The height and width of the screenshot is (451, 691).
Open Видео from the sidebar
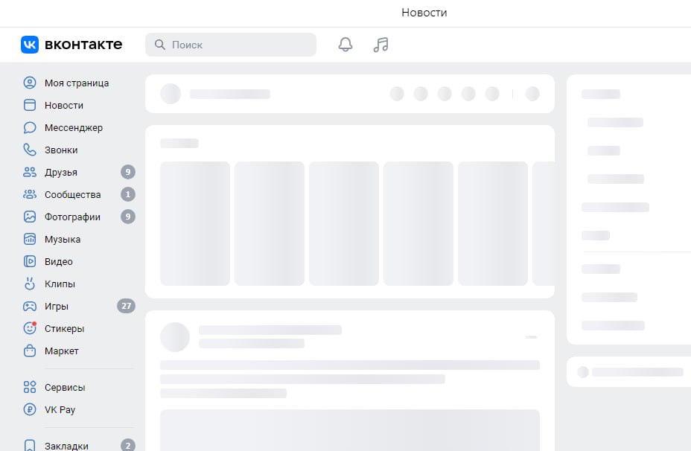point(58,261)
